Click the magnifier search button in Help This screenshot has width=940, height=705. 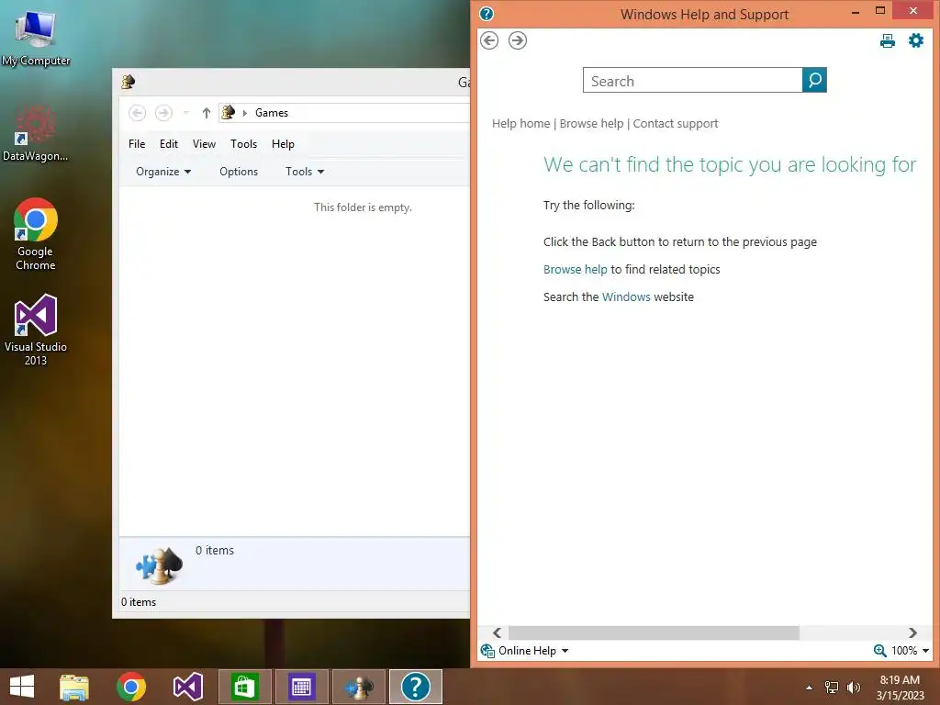point(814,80)
